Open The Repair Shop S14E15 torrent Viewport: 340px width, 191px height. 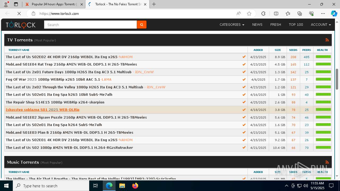[55, 102]
